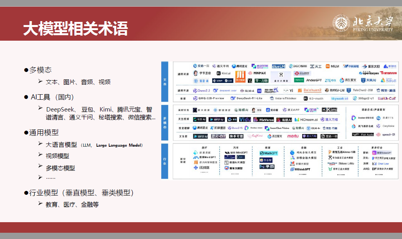Click the speech-01 logo
Screen dimensions: 402x239
tap(386, 135)
